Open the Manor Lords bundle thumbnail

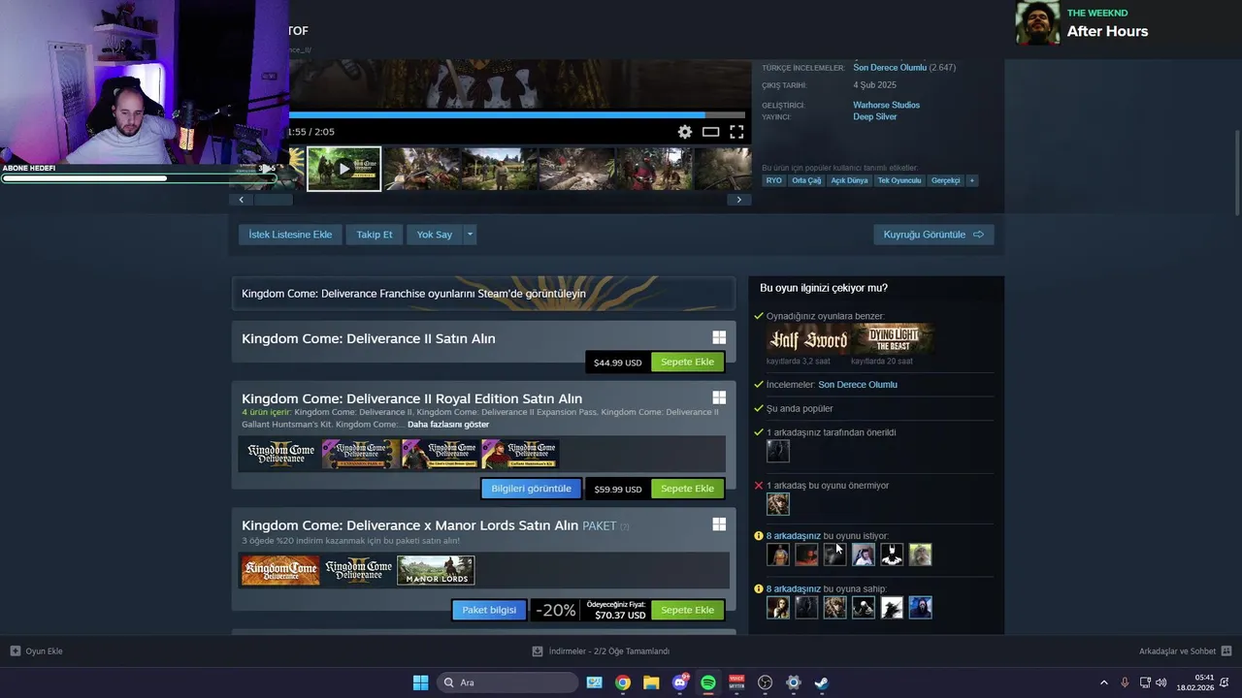pyautogui.click(x=436, y=570)
